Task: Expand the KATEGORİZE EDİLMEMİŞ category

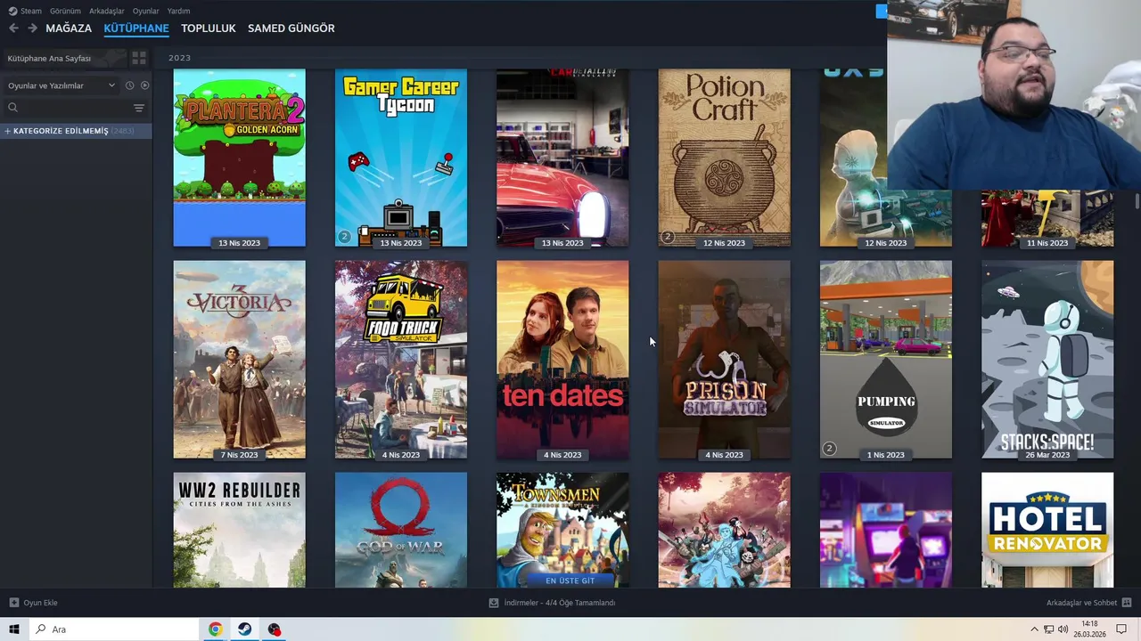Action: coord(76,131)
